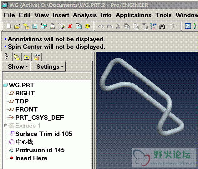
Task: Click the red X toolbar icon
Action: (70, 26)
